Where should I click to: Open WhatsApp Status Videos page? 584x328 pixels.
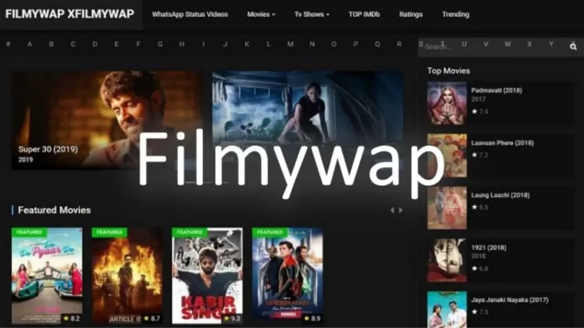point(190,14)
